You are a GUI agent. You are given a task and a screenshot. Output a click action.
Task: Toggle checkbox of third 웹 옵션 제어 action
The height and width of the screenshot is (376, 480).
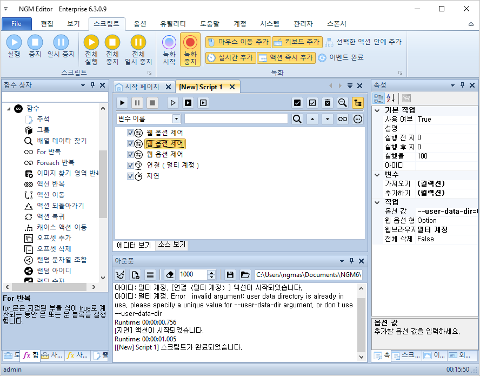point(130,154)
